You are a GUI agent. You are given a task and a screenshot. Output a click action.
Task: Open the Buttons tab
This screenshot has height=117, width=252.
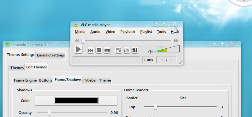pyautogui.click(x=46, y=80)
